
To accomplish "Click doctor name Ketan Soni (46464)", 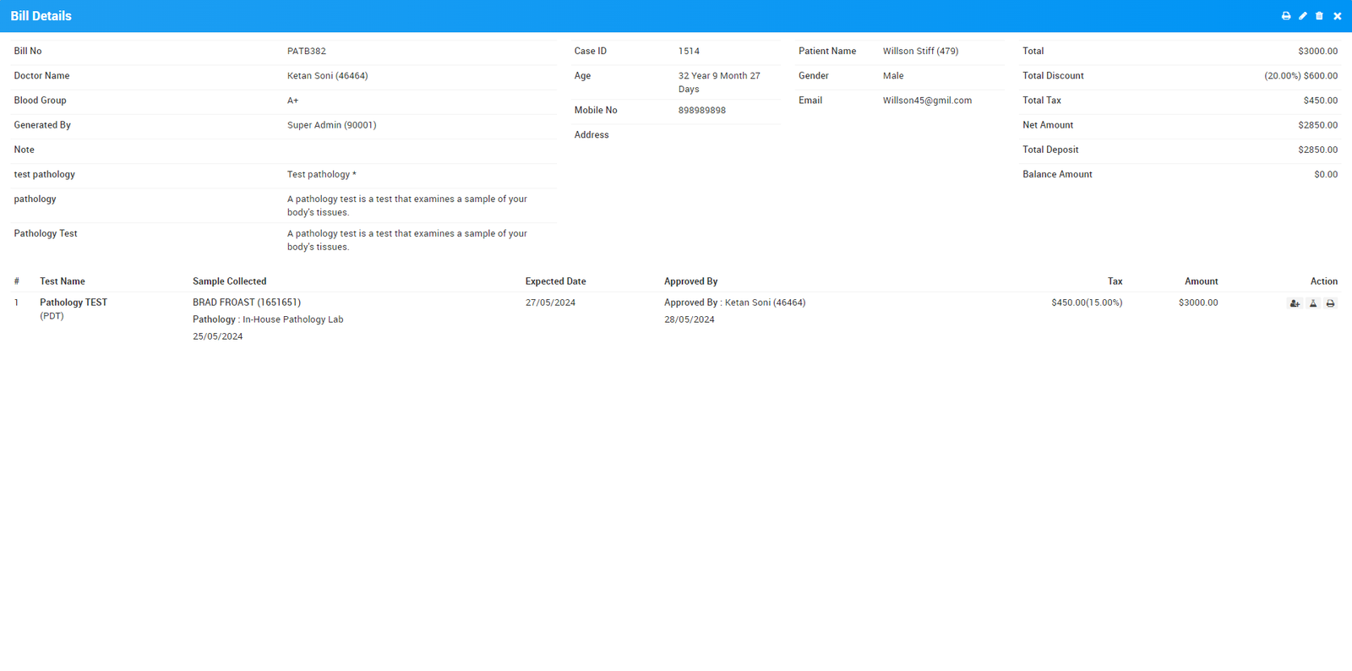I will 327,76.
